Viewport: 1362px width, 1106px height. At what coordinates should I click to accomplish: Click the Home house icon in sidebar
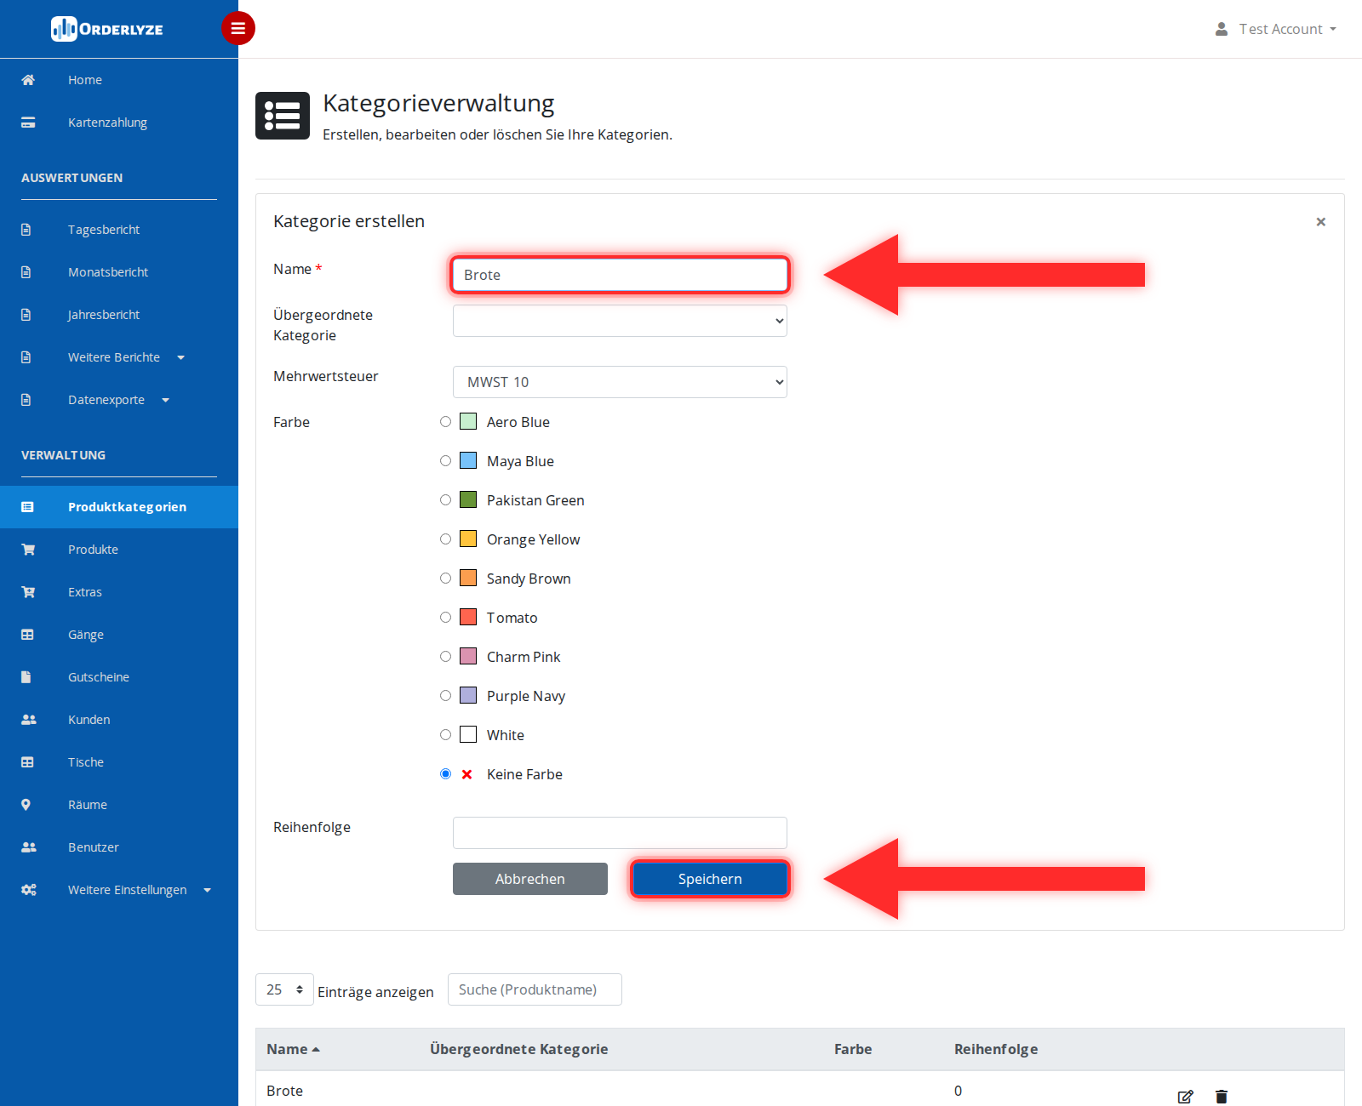[28, 80]
